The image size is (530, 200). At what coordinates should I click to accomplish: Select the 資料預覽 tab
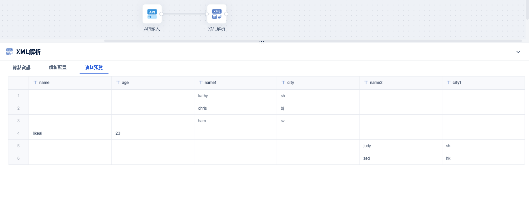[94, 68]
